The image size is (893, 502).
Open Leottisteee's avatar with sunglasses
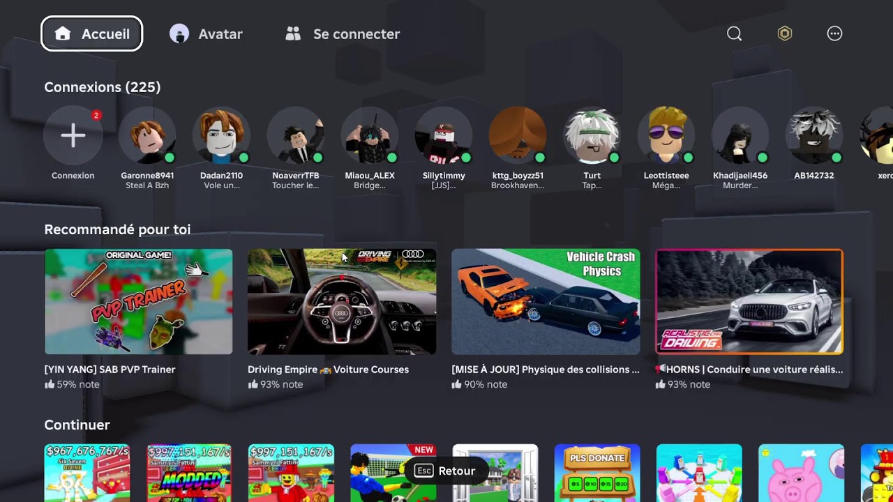(x=666, y=136)
